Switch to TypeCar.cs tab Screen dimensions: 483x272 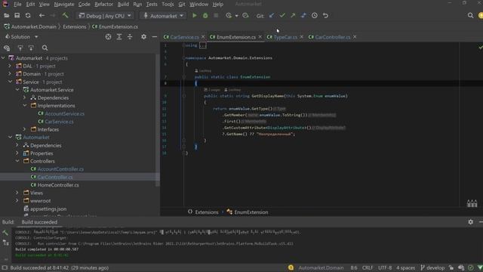coord(285,37)
